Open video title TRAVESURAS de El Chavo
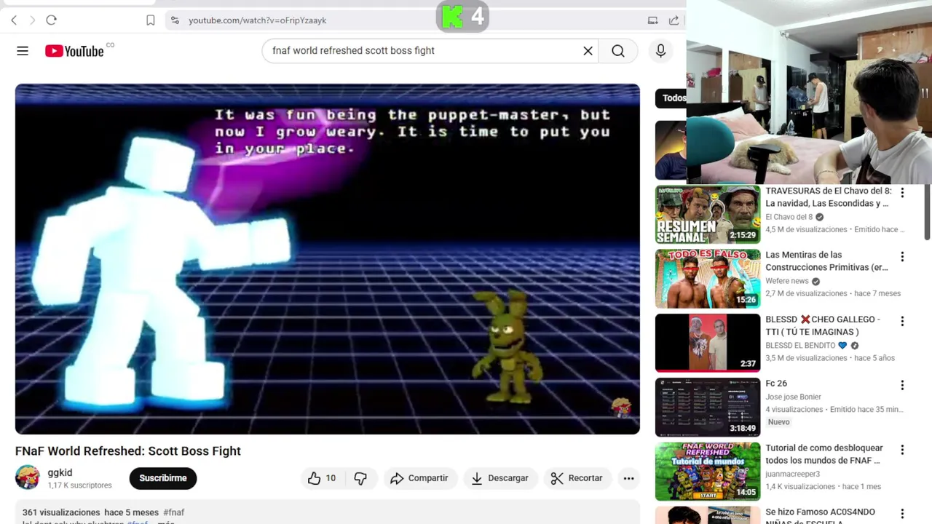Viewport: 932px width, 524px height. [x=828, y=197]
